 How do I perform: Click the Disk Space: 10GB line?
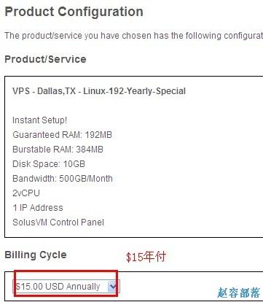(49, 164)
